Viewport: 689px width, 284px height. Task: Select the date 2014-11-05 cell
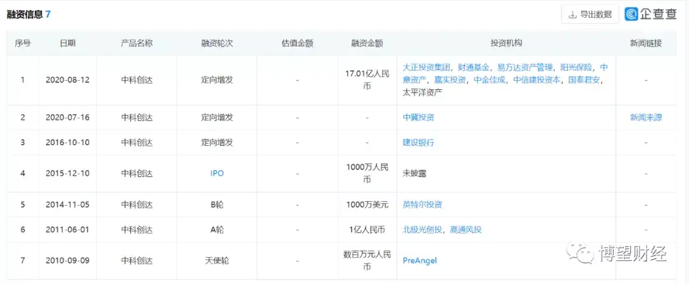point(68,204)
